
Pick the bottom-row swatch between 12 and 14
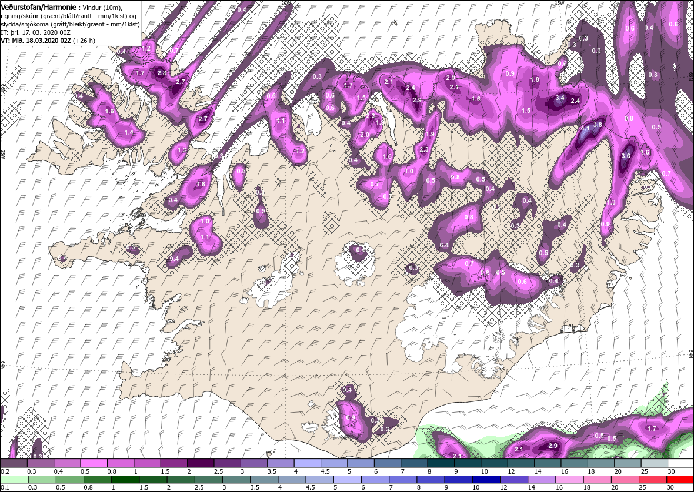[513, 480]
